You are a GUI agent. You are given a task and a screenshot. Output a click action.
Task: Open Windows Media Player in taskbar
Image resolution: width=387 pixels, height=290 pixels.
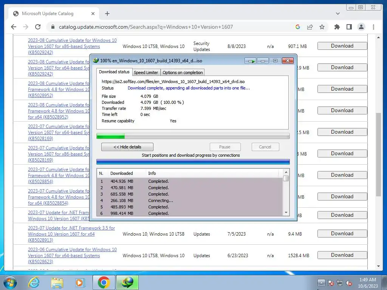click(x=80, y=282)
